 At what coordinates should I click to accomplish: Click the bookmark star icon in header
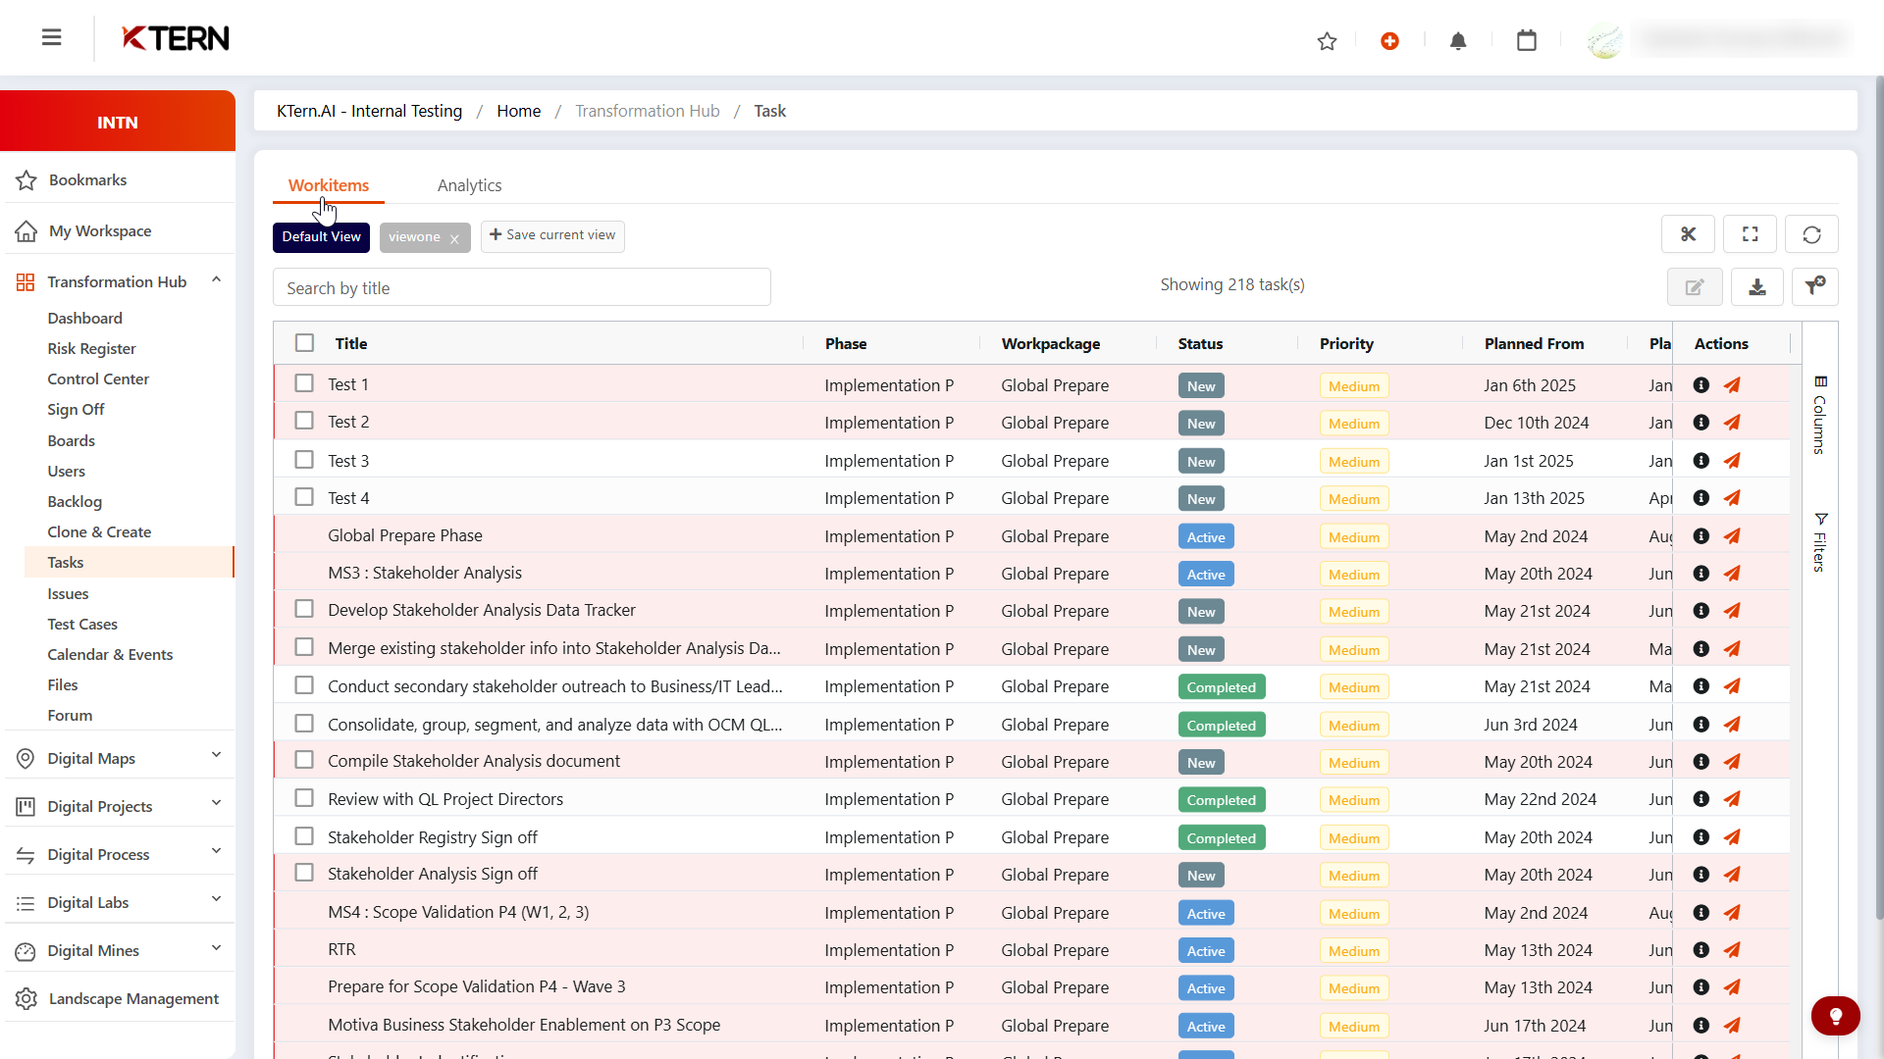tap(1327, 41)
